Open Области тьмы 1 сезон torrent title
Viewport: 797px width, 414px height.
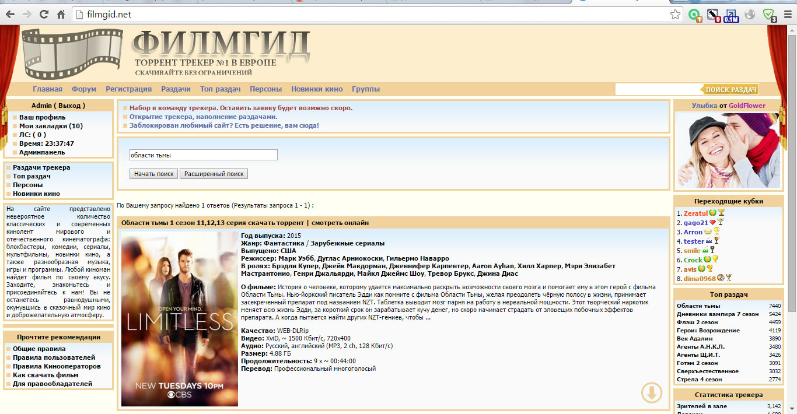pos(245,223)
